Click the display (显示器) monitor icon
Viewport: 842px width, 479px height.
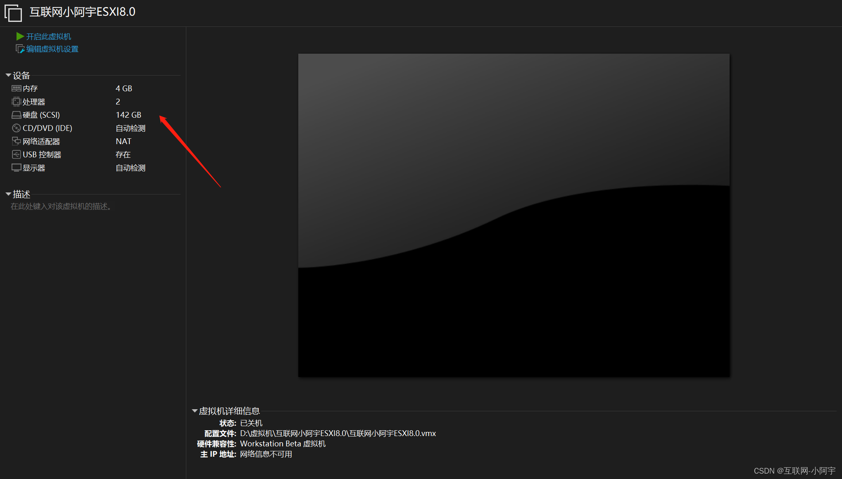point(16,168)
